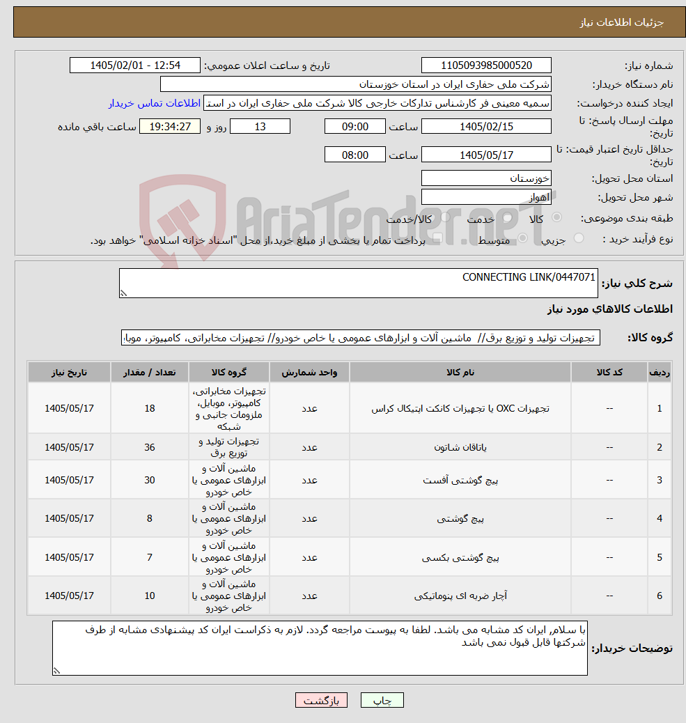The width and height of the screenshot is (686, 723).
Task: Click quantity 18 in row 1
Action: (x=149, y=408)
